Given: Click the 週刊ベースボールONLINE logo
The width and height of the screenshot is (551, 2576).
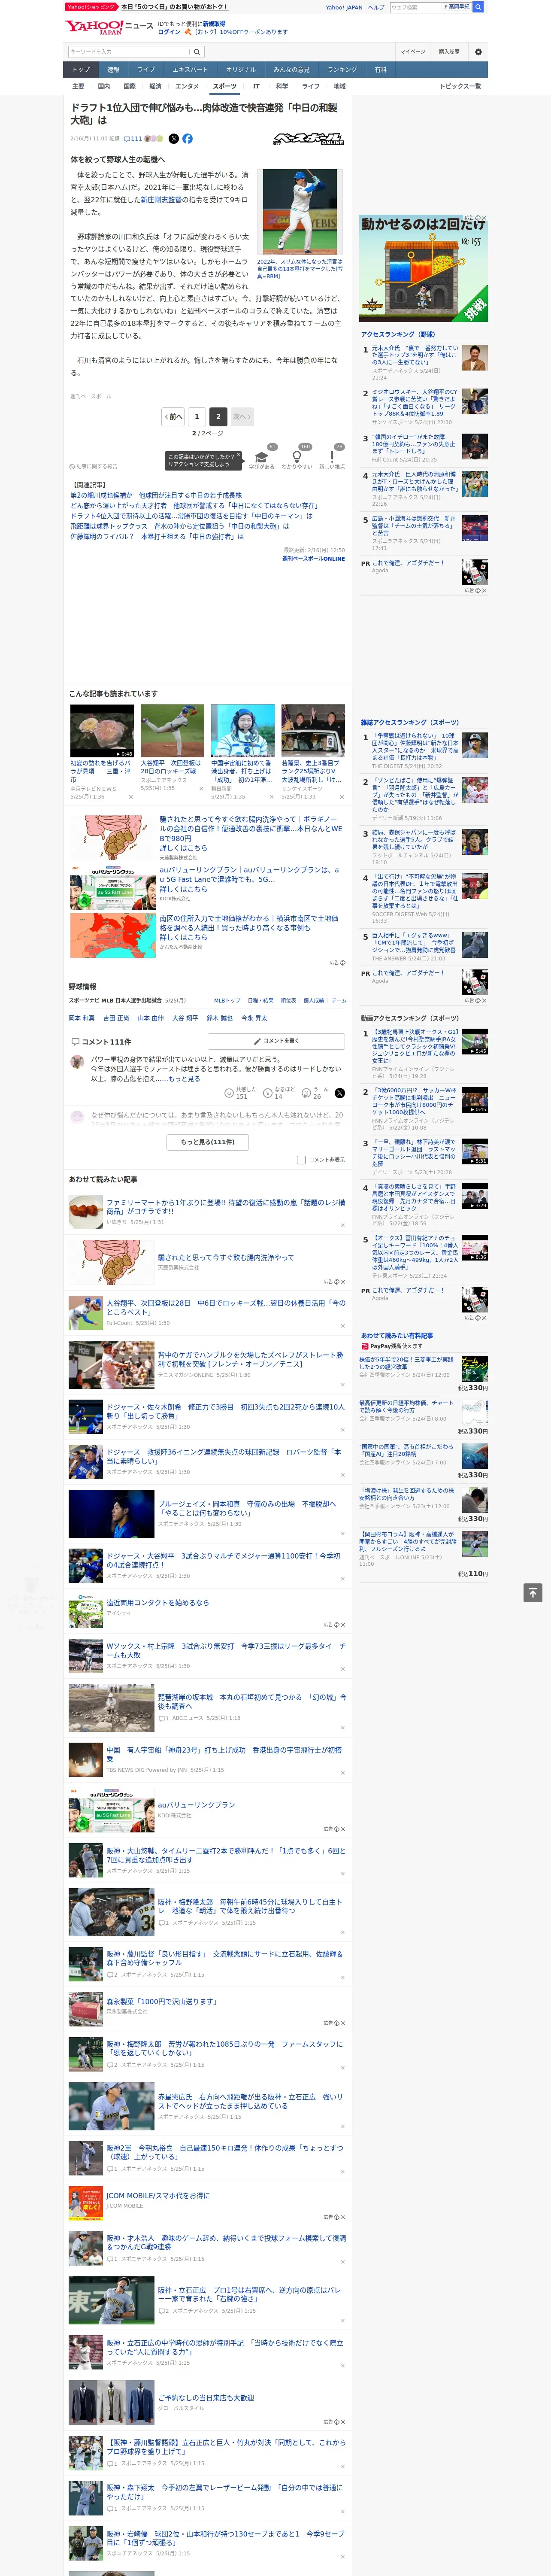Looking at the screenshot, I should coord(308,139).
